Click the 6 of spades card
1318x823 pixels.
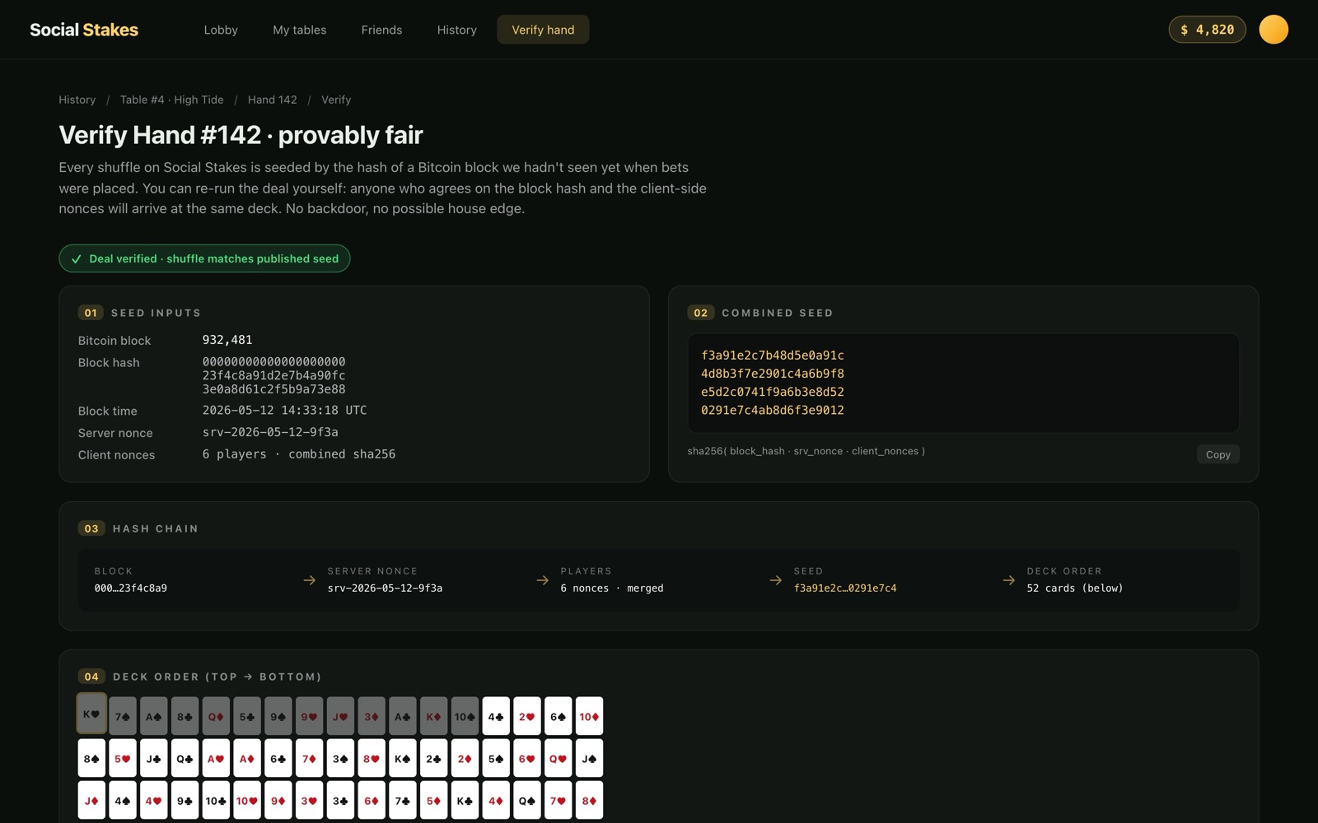click(558, 716)
